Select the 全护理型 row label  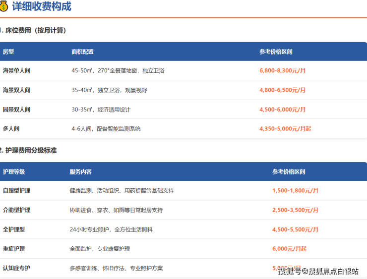tap(13, 229)
